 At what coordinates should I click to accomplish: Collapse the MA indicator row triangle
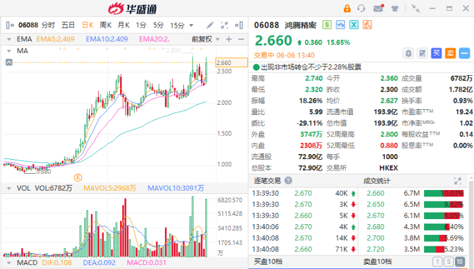9,51
